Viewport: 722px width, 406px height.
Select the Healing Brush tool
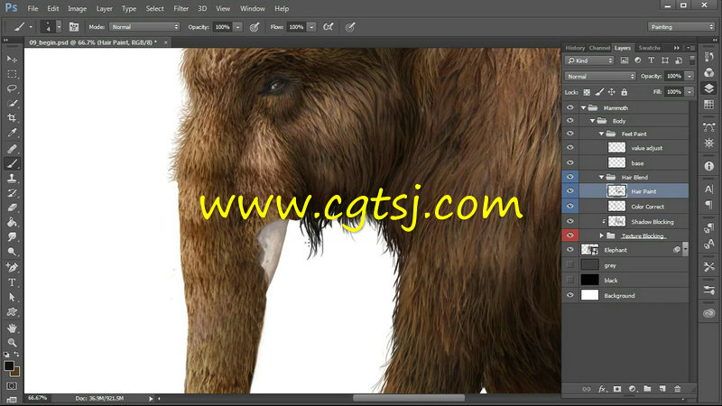tap(12, 148)
